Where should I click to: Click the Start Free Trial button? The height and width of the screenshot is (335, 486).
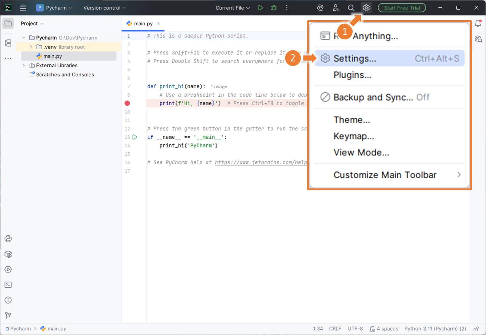402,8
